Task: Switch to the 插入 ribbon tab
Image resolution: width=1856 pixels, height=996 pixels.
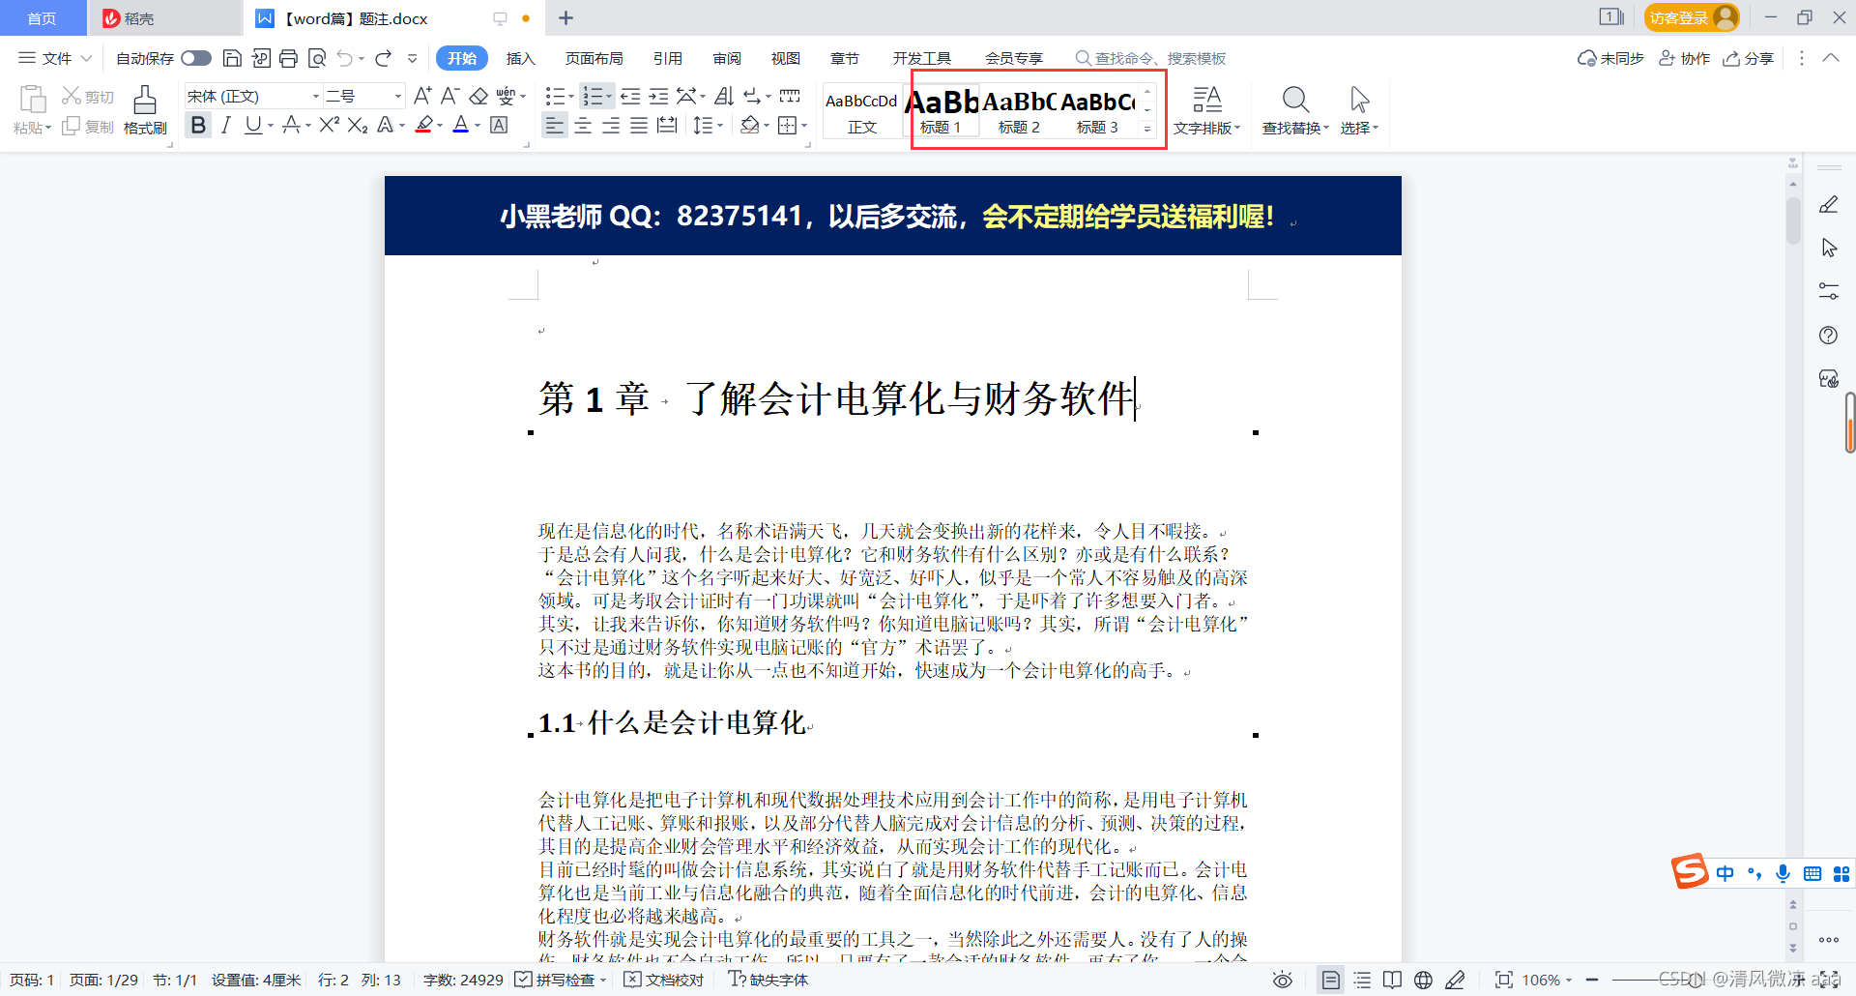Action: point(520,58)
